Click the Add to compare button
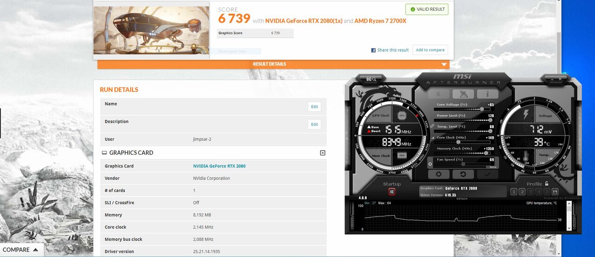This screenshot has height=257, width=595. (430, 50)
